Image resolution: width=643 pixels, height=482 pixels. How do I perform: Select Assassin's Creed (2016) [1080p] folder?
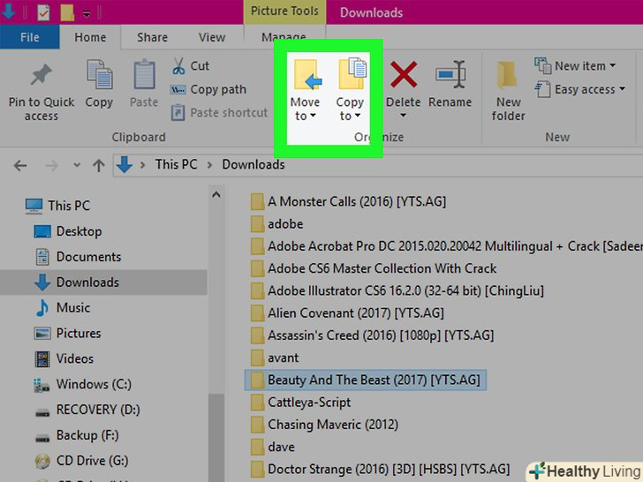point(373,335)
